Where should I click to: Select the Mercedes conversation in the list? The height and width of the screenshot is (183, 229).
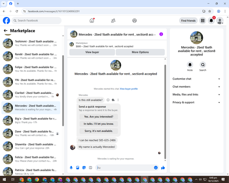31,108
